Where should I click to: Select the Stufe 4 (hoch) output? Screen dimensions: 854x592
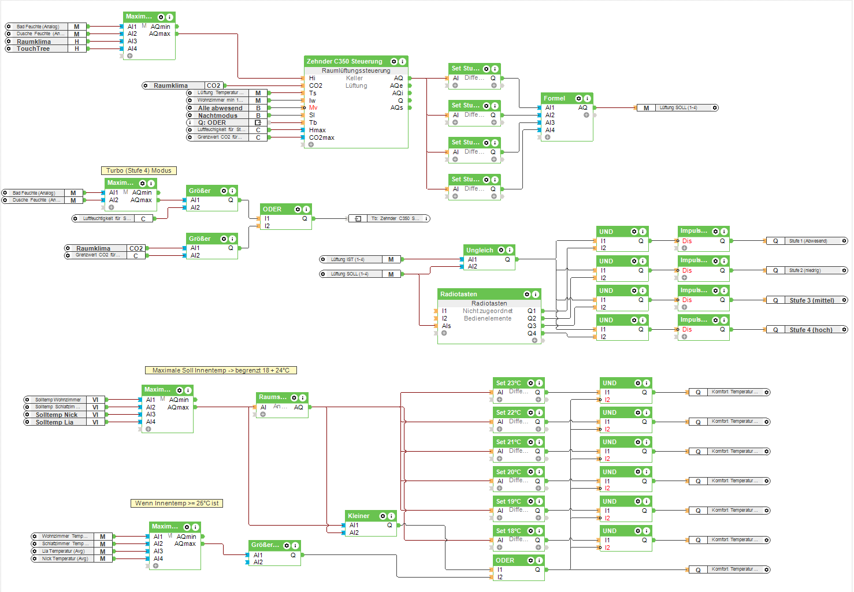807,330
